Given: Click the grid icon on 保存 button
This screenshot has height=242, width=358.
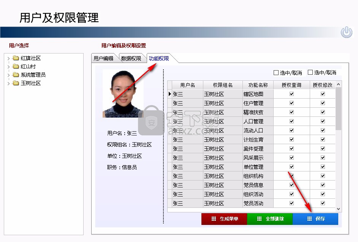Looking at the screenshot, I should tap(309, 219).
